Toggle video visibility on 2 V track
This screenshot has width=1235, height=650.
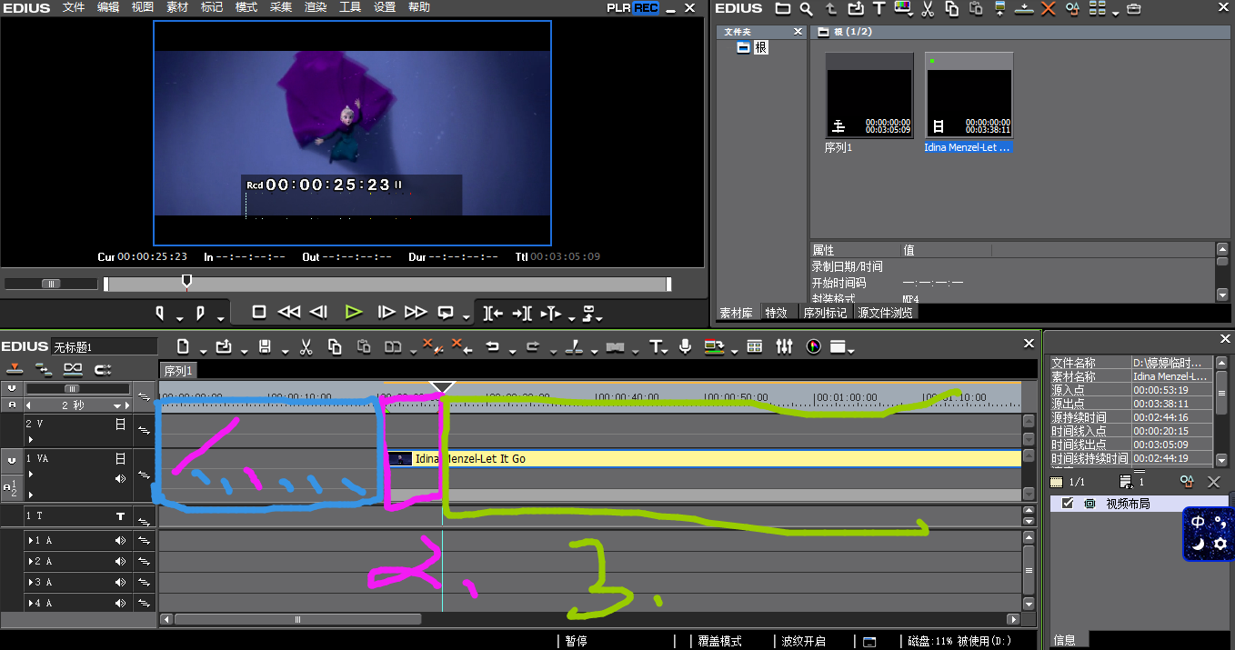tap(120, 424)
